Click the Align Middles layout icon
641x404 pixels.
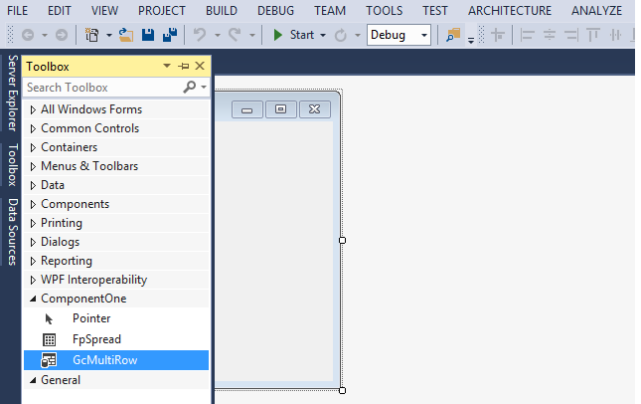click(x=615, y=35)
